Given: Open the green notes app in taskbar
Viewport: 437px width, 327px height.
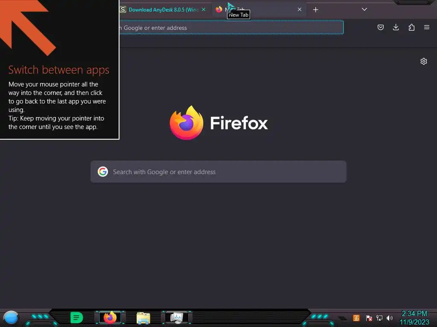Looking at the screenshot, I should pyautogui.click(x=77, y=318).
